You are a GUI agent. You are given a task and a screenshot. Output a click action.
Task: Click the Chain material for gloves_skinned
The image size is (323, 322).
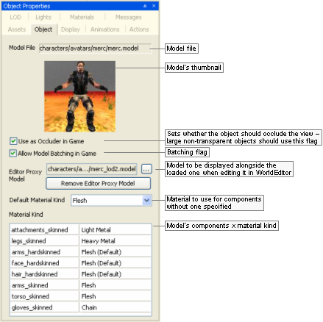point(116,307)
